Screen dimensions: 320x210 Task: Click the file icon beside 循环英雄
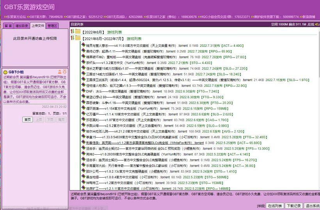click(83, 108)
